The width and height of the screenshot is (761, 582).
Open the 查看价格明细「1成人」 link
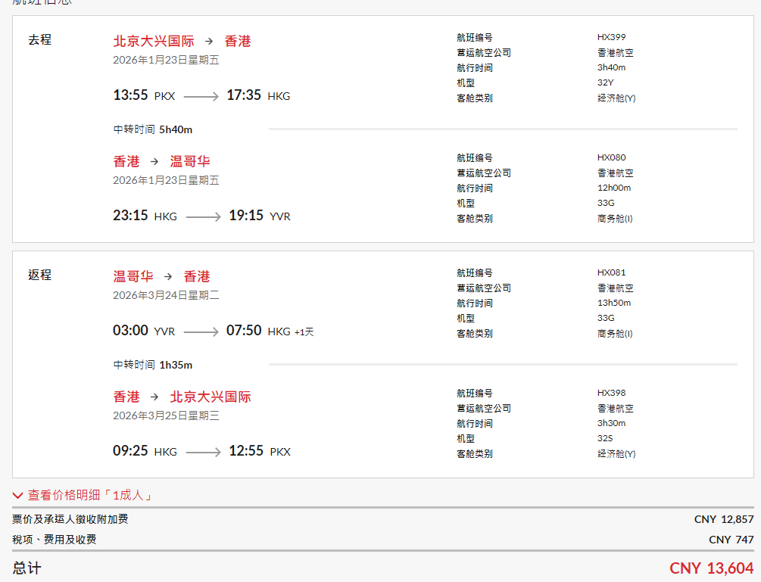91,496
